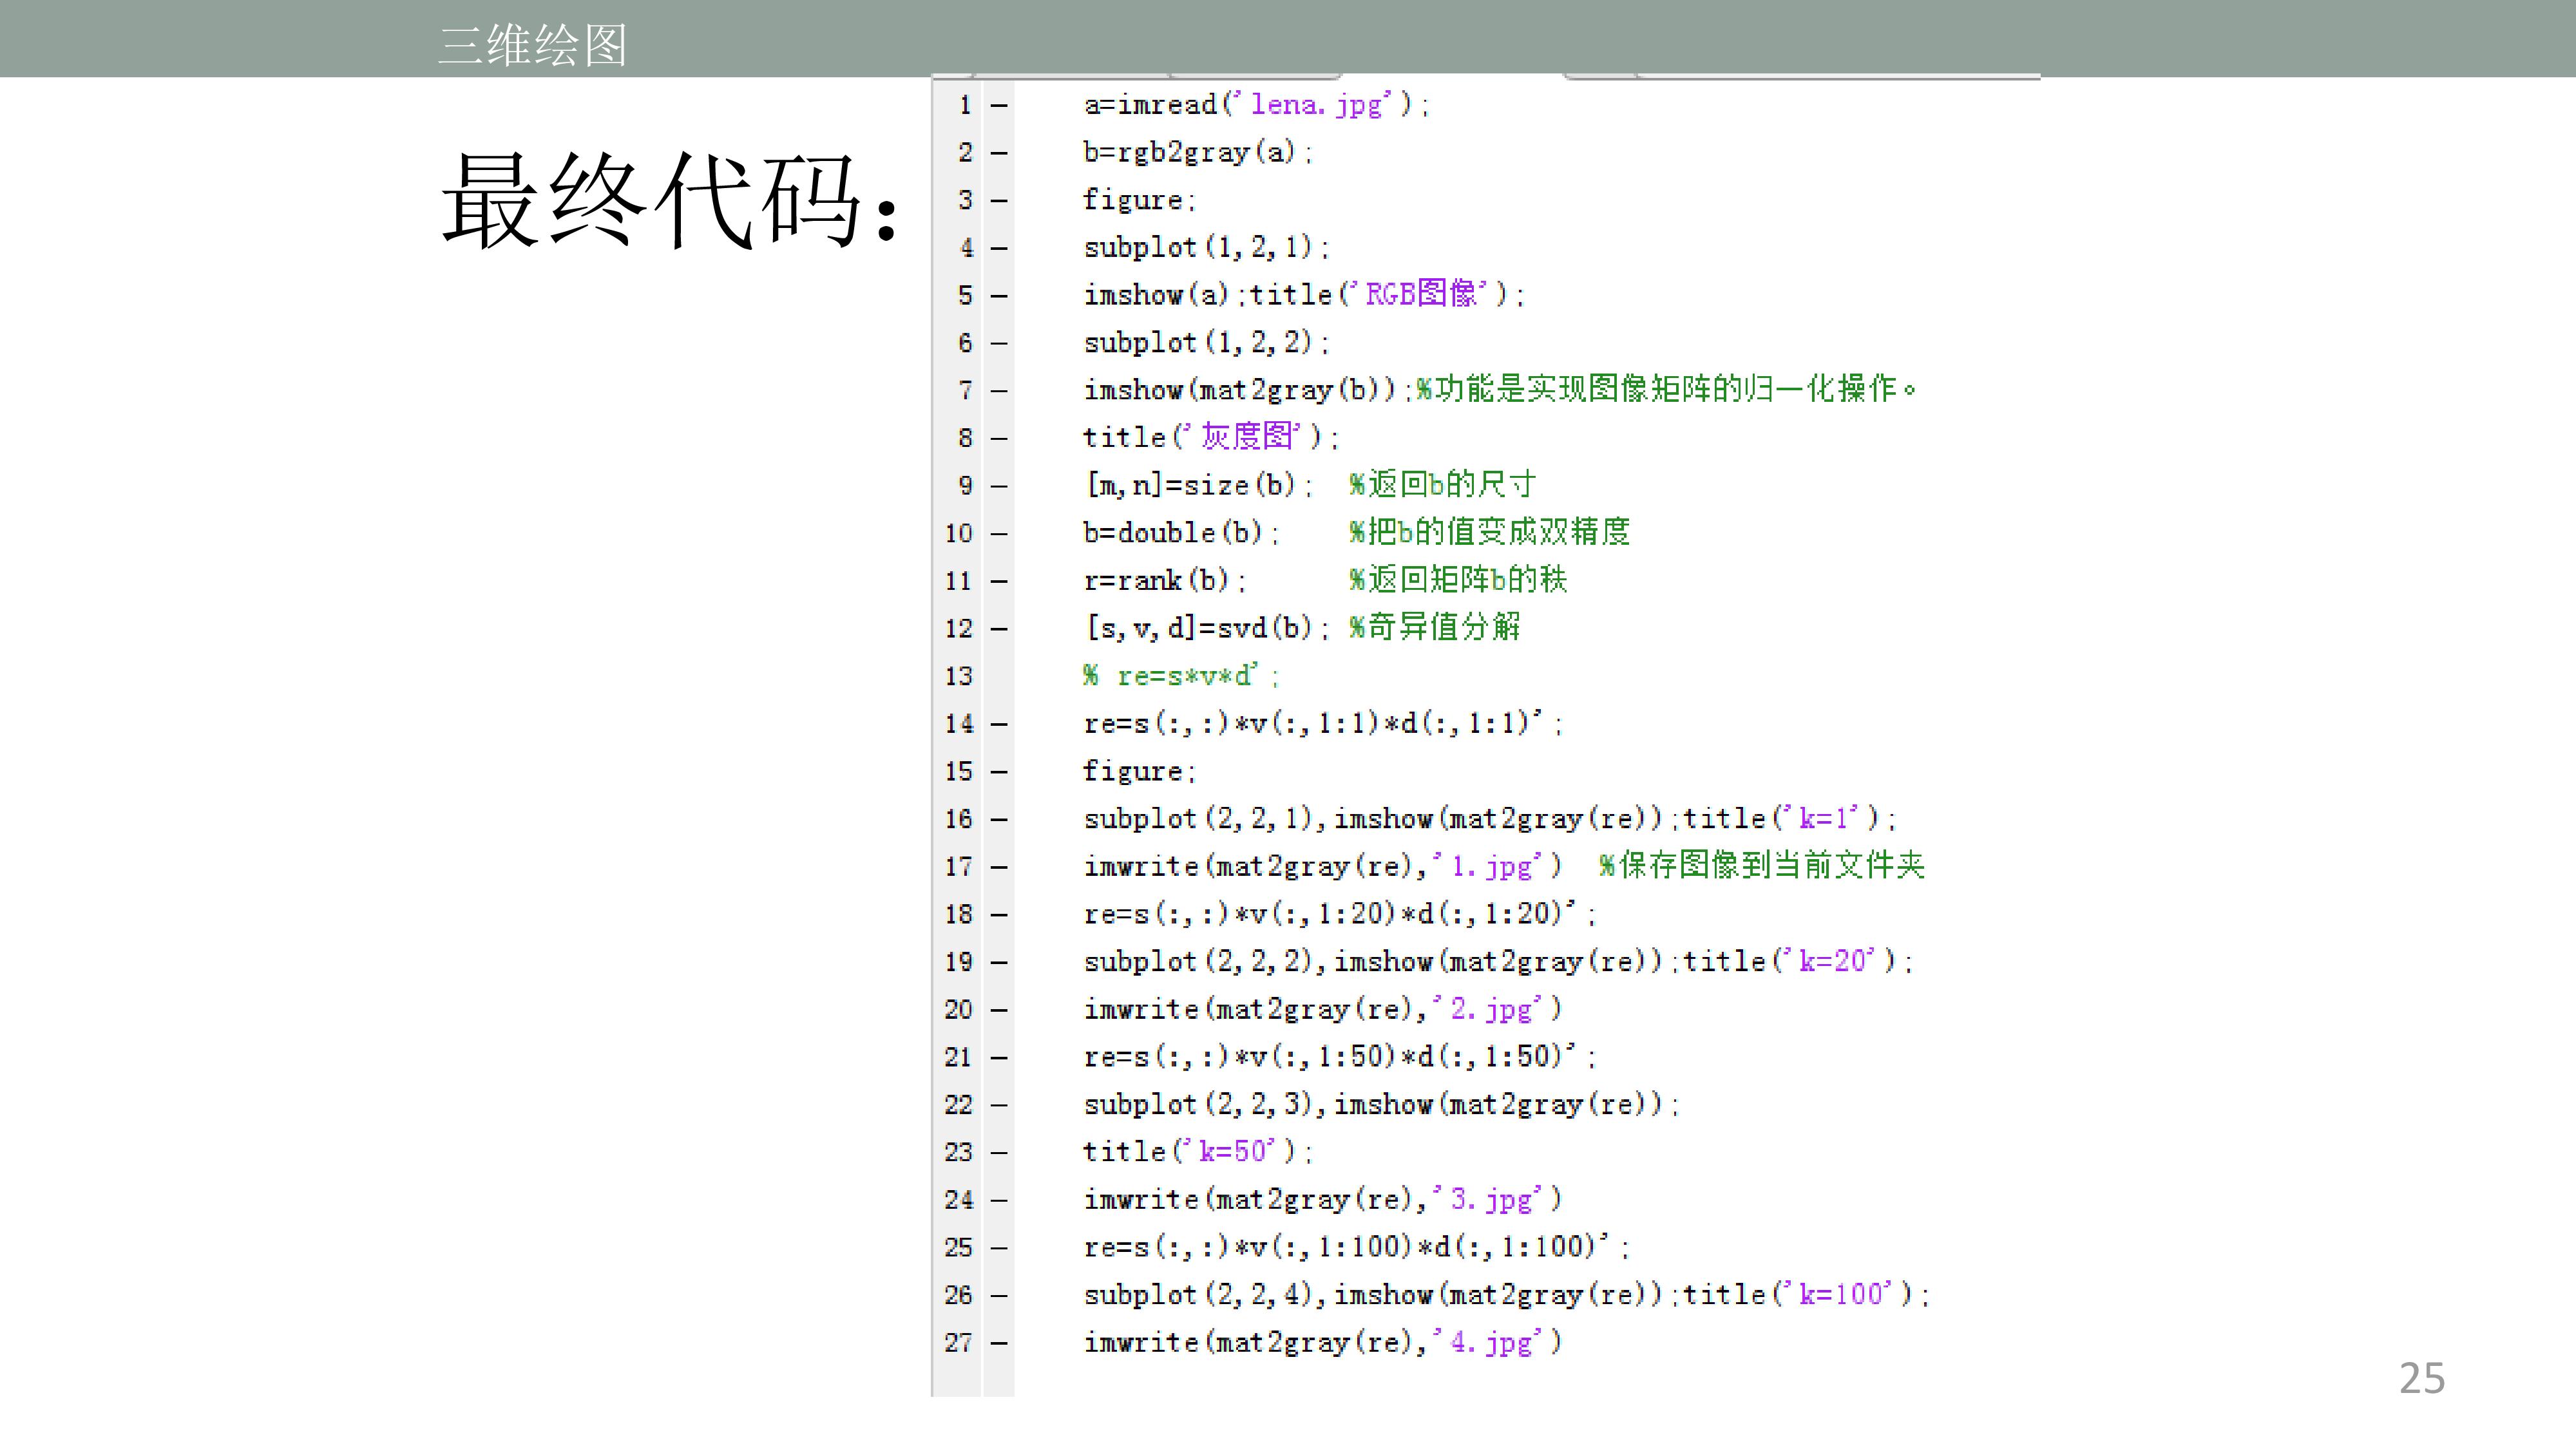
Task: Click the green mat2gray comment on line 7
Action: point(1666,389)
